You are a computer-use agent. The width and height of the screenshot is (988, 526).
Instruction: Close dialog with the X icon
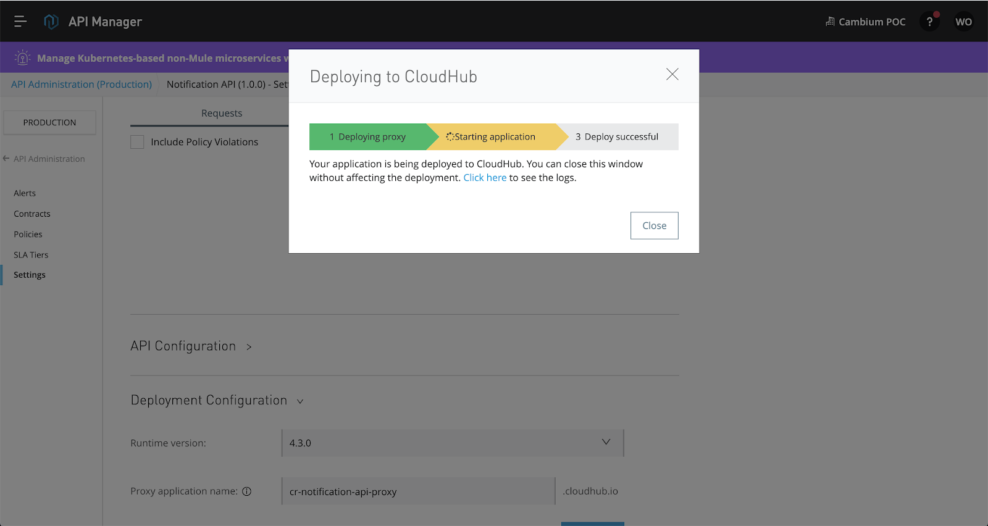672,75
